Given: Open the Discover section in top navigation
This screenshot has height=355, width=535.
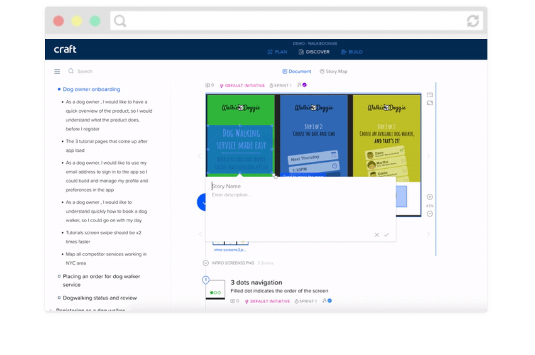Looking at the screenshot, I should click(314, 52).
